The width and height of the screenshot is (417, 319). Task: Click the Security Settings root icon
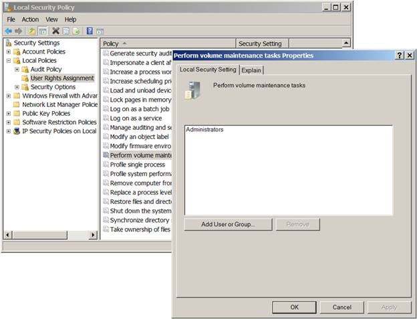coord(8,43)
